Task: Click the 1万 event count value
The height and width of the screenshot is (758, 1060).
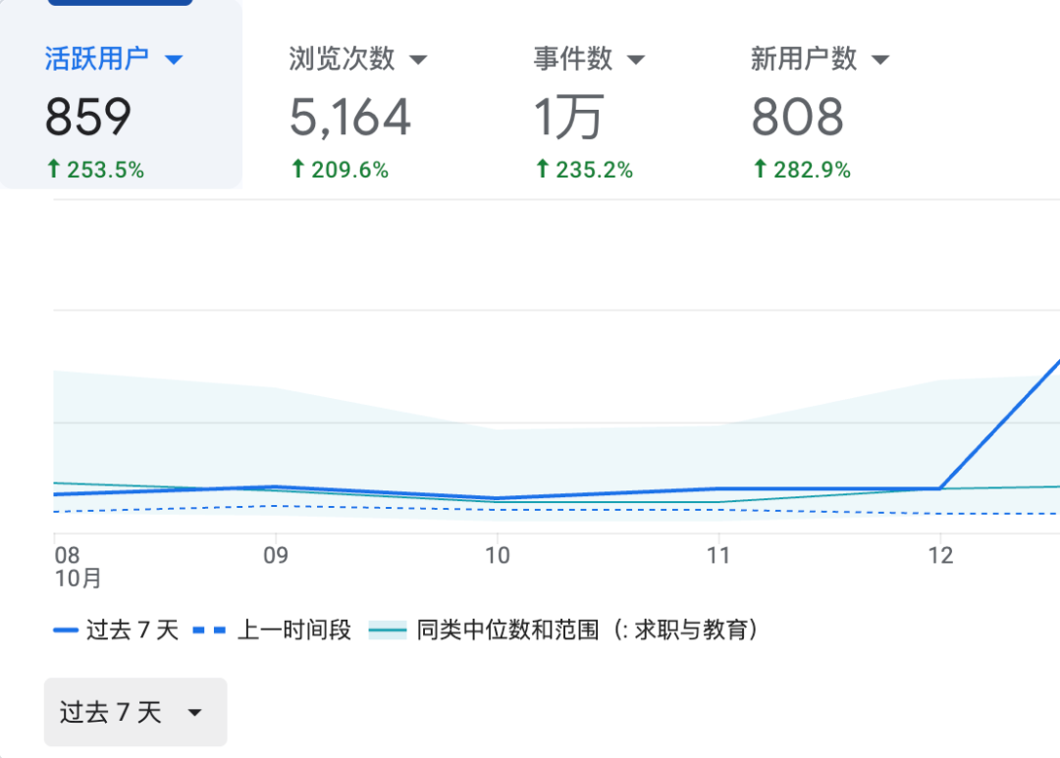Action: click(568, 117)
